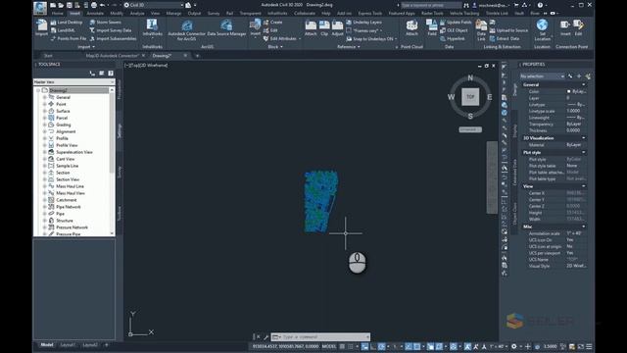Switch to the Home ribbon tab
The height and width of the screenshot is (353, 627).
(x=58, y=13)
